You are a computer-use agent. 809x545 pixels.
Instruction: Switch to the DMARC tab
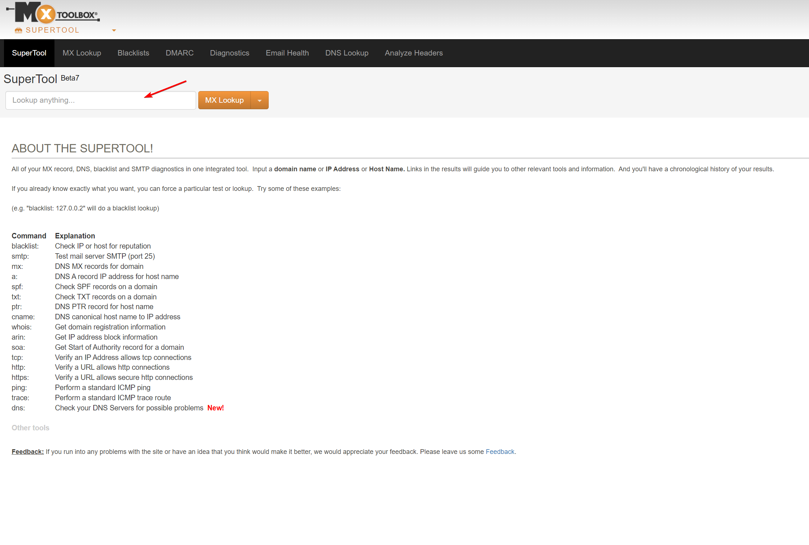point(179,53)
